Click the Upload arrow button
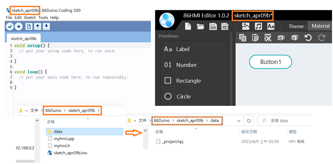Image resolution: width=333 pixels, height=164 pixels. (19, 27)
